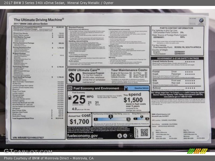Click the 'M Sport Package' entry
The image size is (215, 161).
(x=19, y=53)
